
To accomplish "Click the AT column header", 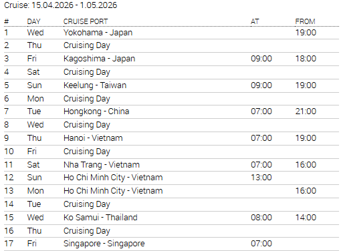I will click(255, 21).
